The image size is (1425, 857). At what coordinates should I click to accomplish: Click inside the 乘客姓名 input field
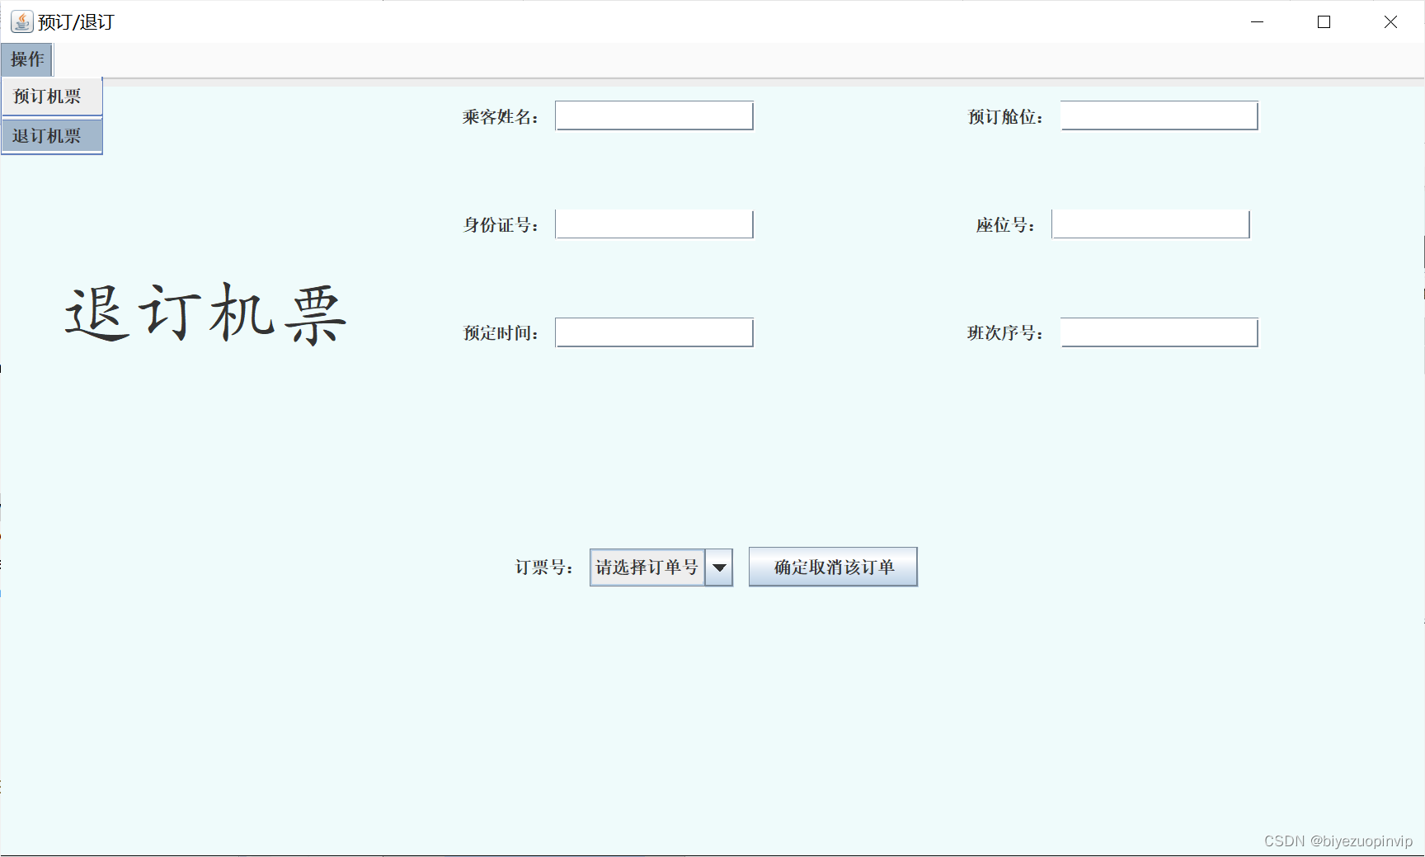click(653, 115)
